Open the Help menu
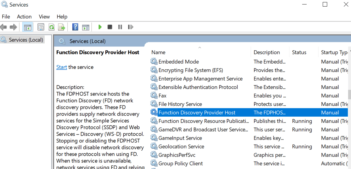 (x=62, y=17)
